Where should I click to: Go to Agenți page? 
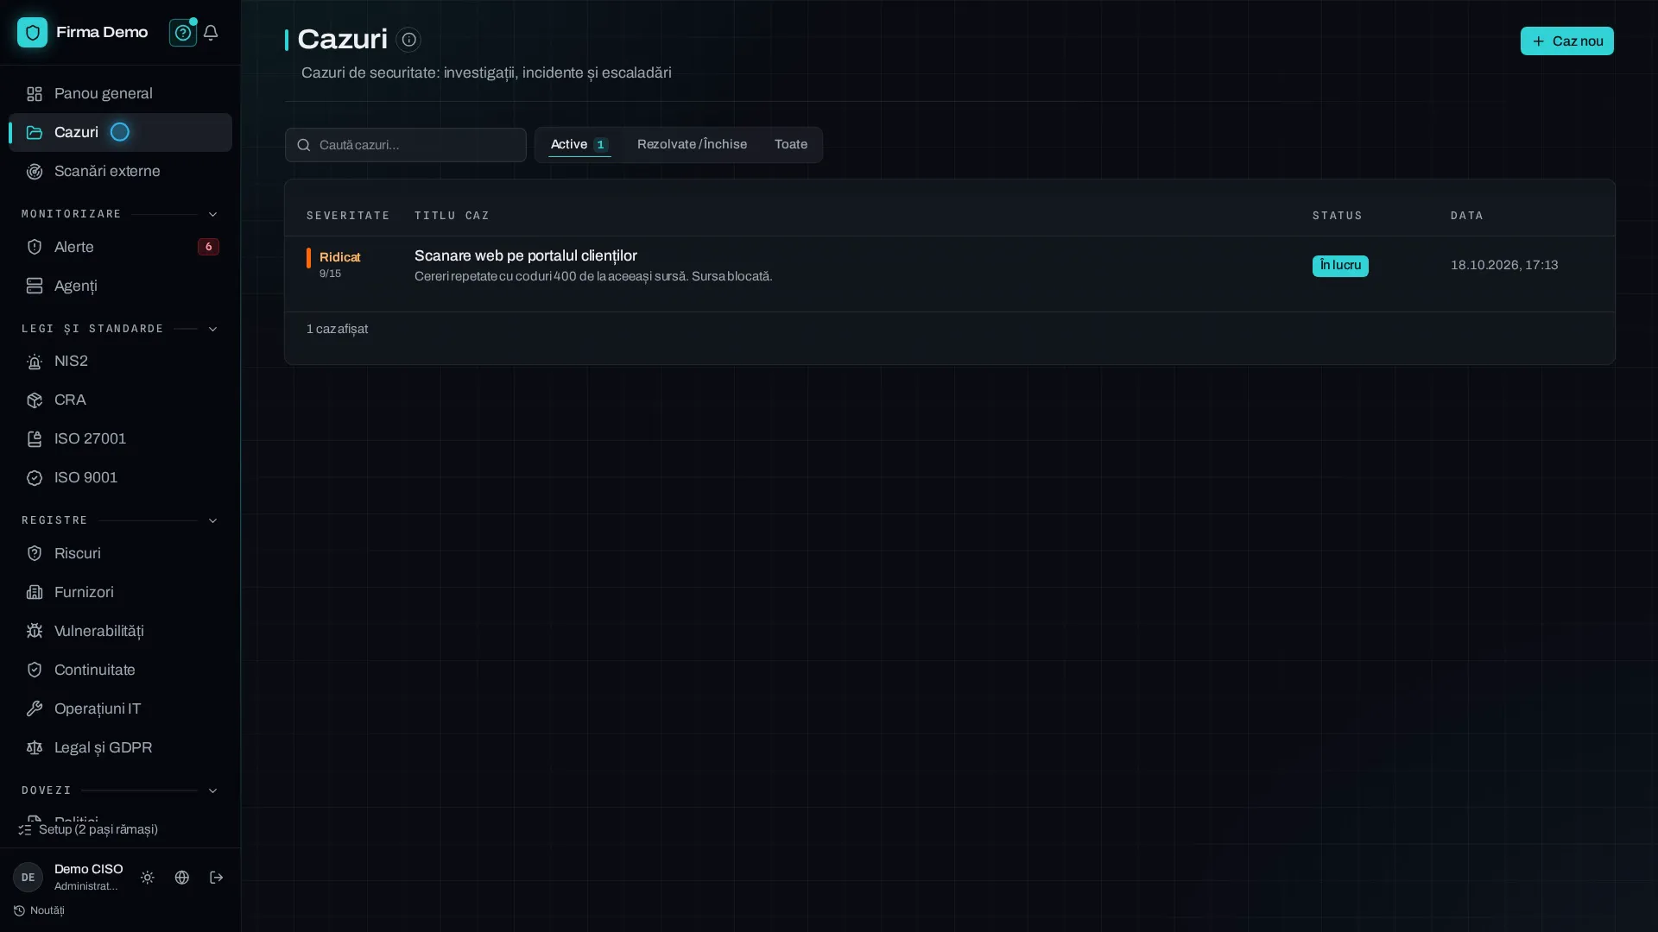(x=120, y=286)
